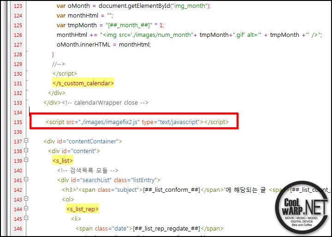The height and width of the screenshot is (237, 332).
Task: Click the highlighted <s_list_rep> tag
Action: [x=83, y=209]
